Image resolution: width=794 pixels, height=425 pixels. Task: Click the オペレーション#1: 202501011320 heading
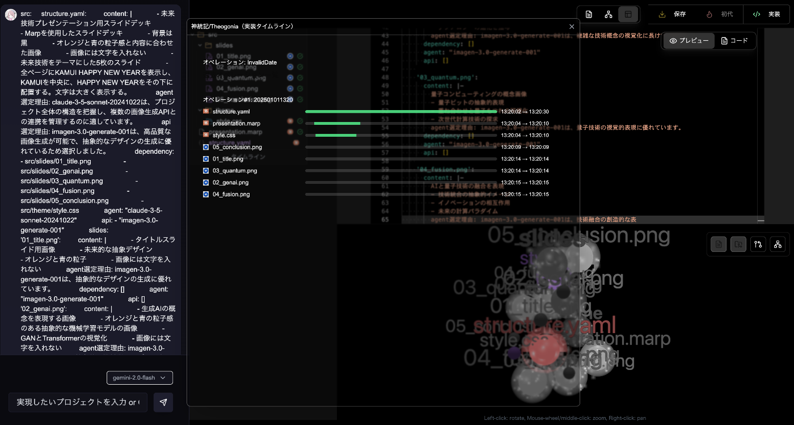click(248, 100)
